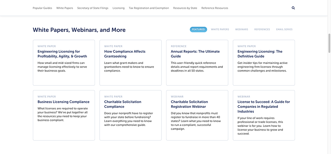Click 'If your line of work requires' text
The width and height of the screenshot is (331, 154).
click(260, 126)
